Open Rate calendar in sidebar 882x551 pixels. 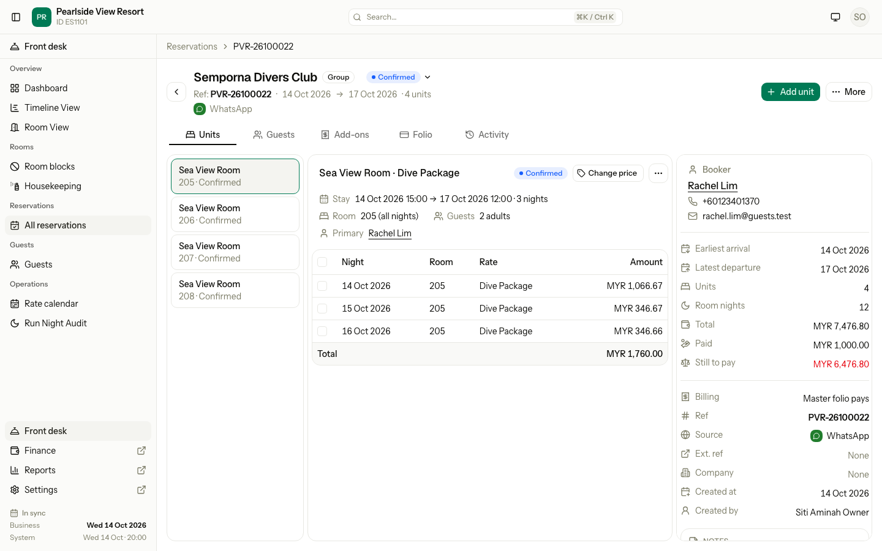click(78, 304)
